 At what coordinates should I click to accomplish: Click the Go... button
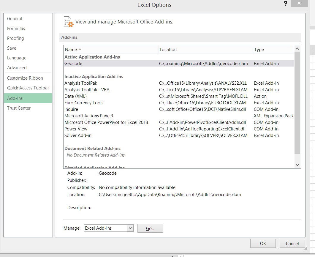click(150, 228)
